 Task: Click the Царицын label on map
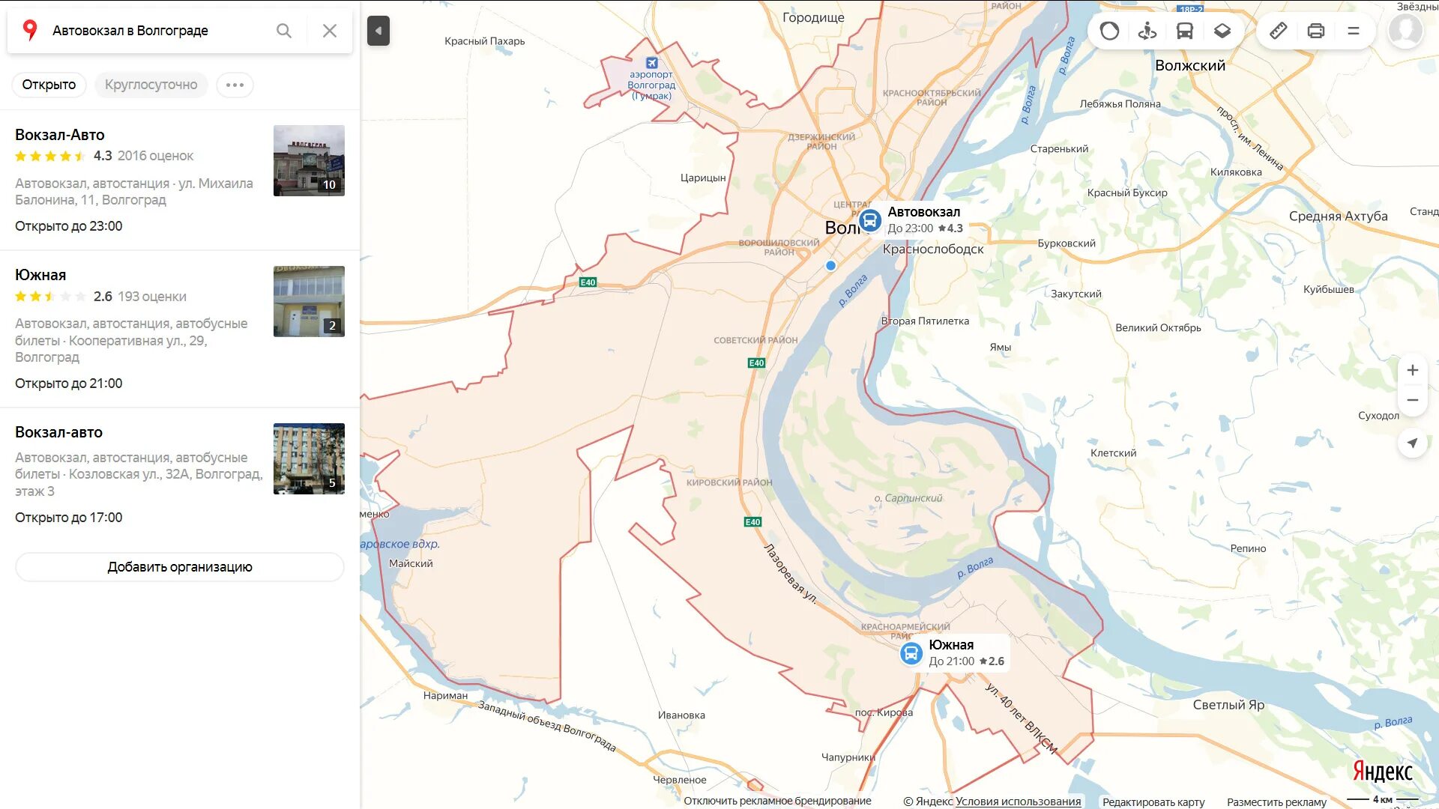pyautogui.click(x=703, y=178)
